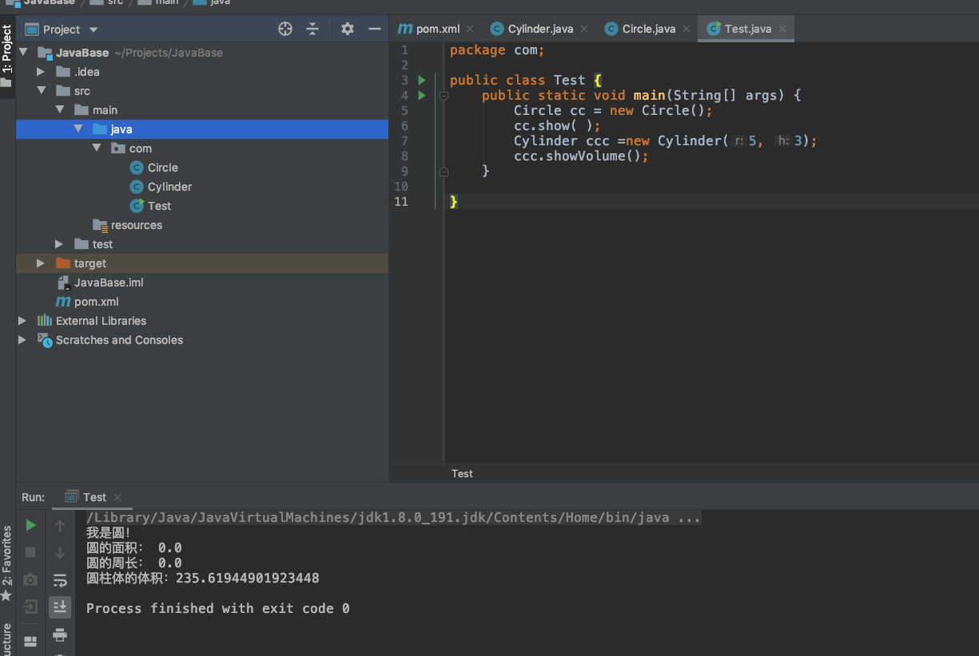Expand External Libraries node
This screenshot has height=656, width=979.
pos(22,321)
